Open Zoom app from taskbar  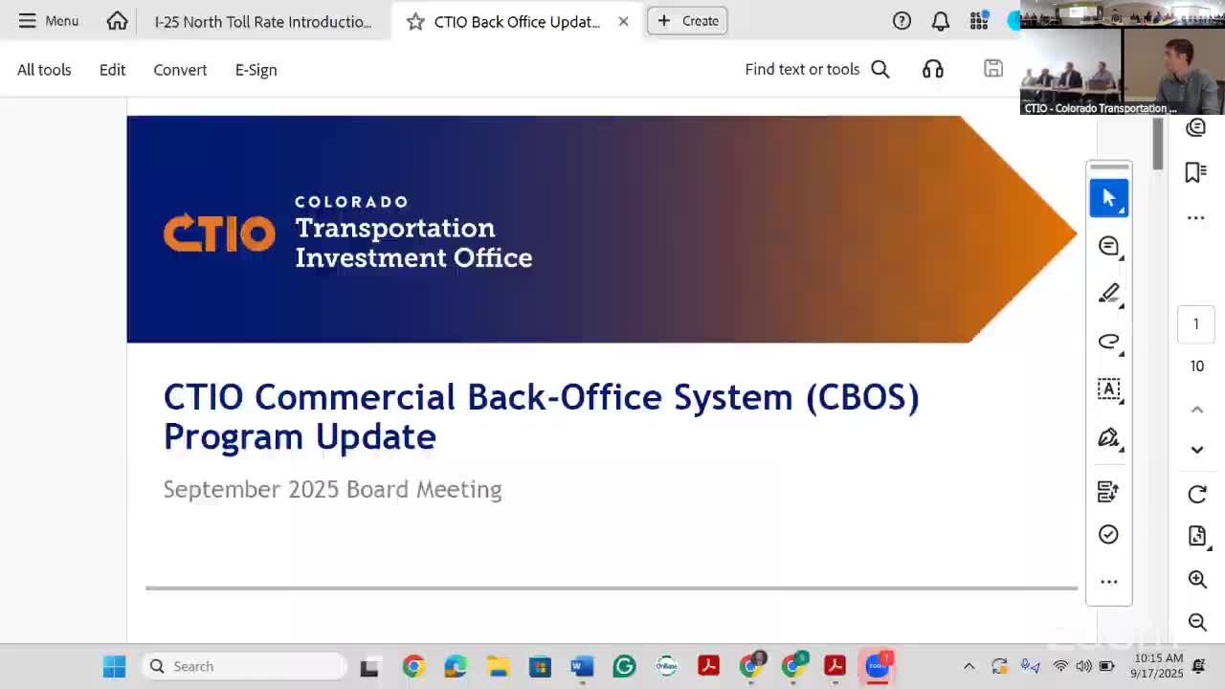(x=878, y=666)
